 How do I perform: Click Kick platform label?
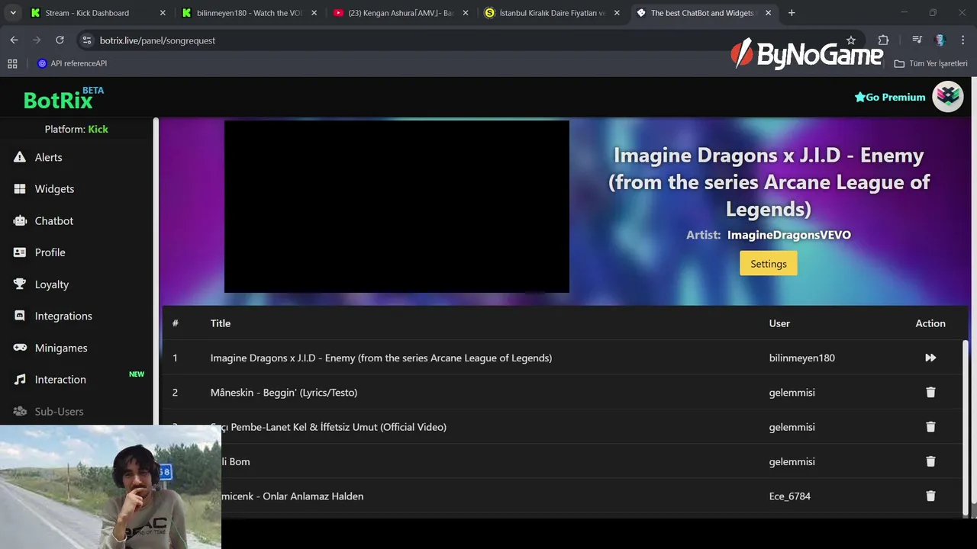pos(98,130)
